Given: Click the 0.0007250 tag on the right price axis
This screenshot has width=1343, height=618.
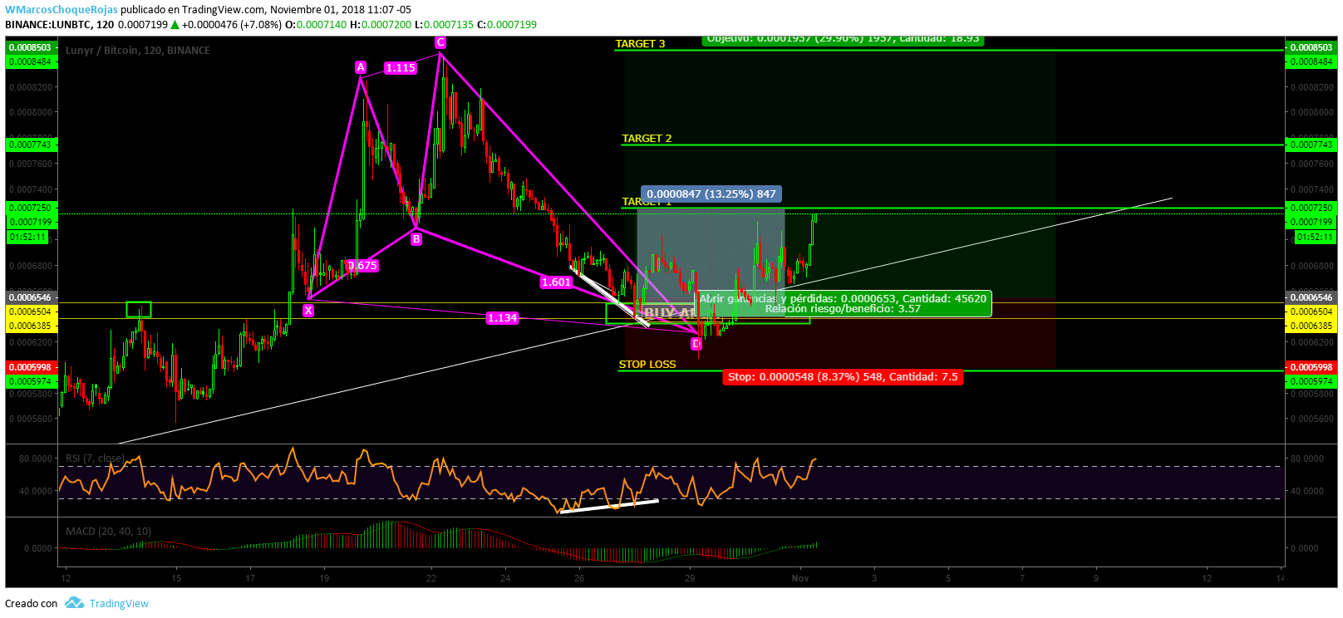Looking at the screenshot, I should [x=1311, y=208].
